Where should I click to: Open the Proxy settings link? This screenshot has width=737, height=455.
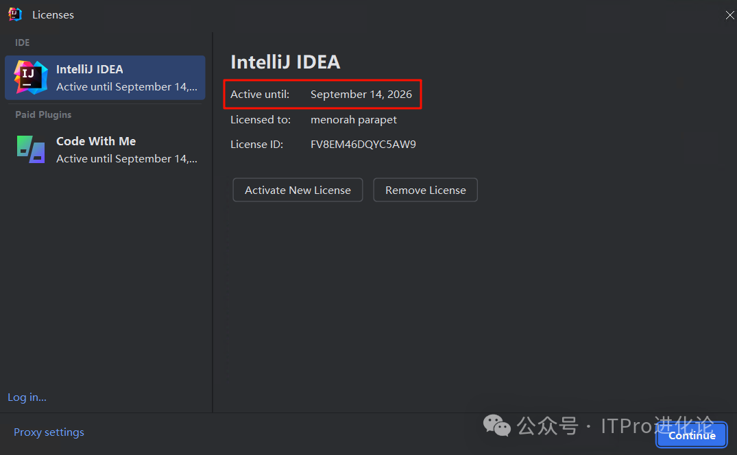click(x=49, y=432)
